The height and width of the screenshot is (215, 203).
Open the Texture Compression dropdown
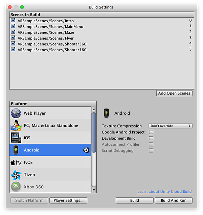tap(170, 126)
